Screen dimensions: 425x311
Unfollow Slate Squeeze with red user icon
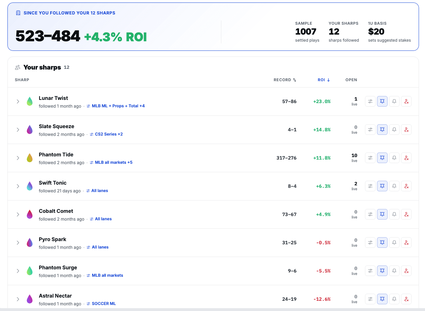click(406, 130)
